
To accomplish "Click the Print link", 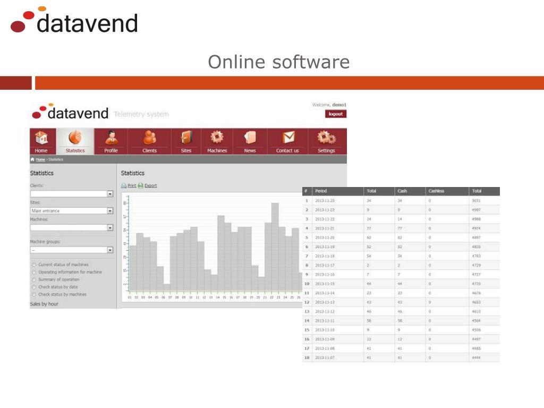I will 132,185.
